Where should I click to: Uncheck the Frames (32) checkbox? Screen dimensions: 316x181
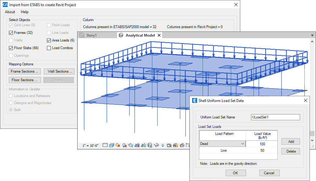pyautogui.click(x=11, y=33)
